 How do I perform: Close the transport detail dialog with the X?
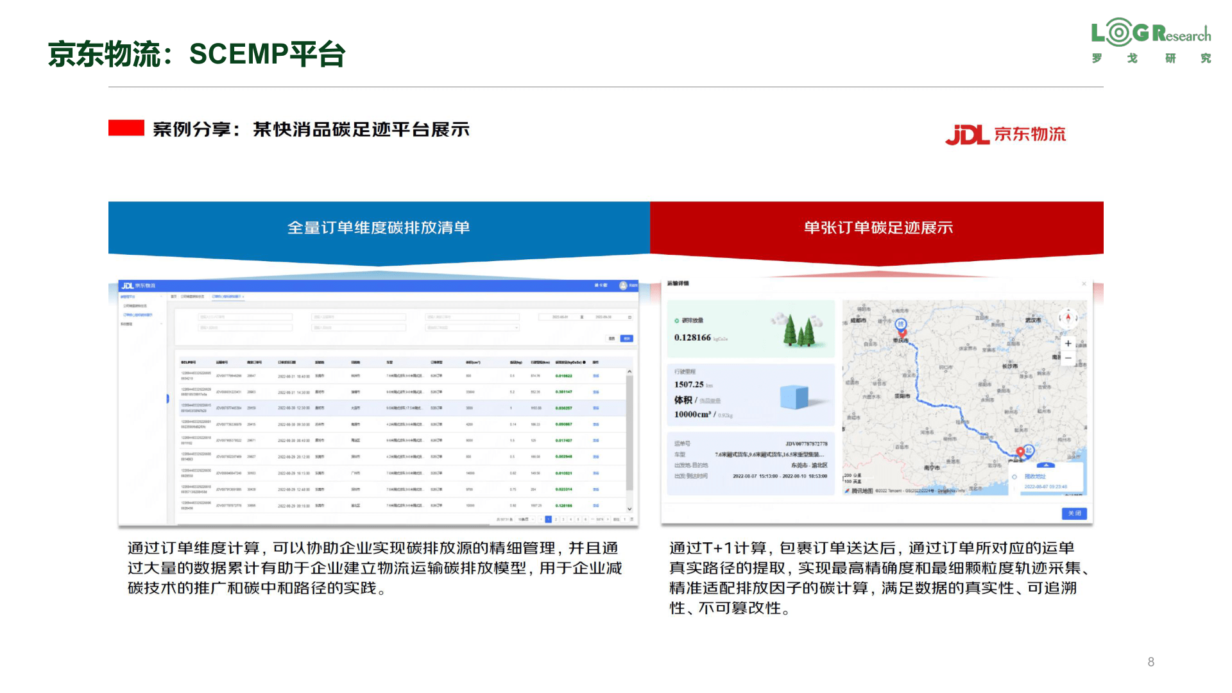(x=1084, y=284)
